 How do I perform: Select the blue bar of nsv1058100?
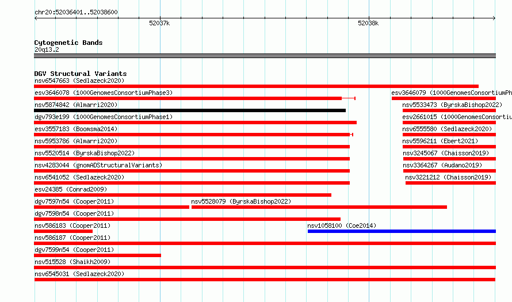402,231
